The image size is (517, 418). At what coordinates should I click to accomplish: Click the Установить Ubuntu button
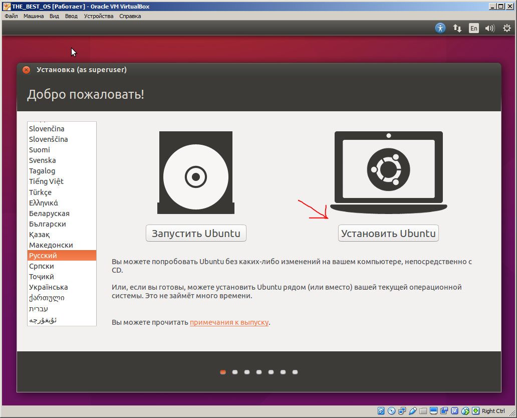(388, 233)
